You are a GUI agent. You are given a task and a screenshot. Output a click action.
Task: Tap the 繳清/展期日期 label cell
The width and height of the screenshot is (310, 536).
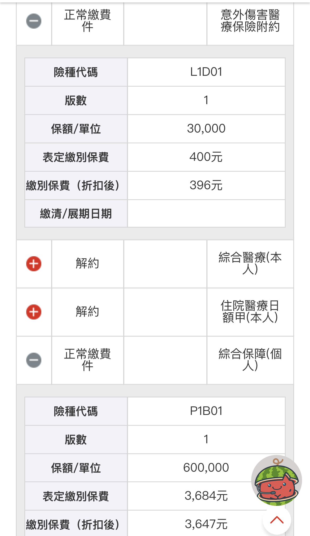[x=76, y=214]
